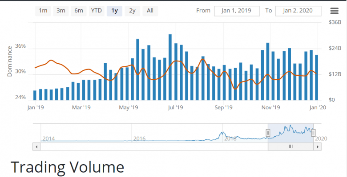Click the Trading Volume heading
Screen dimensions: 347x177
68,167
